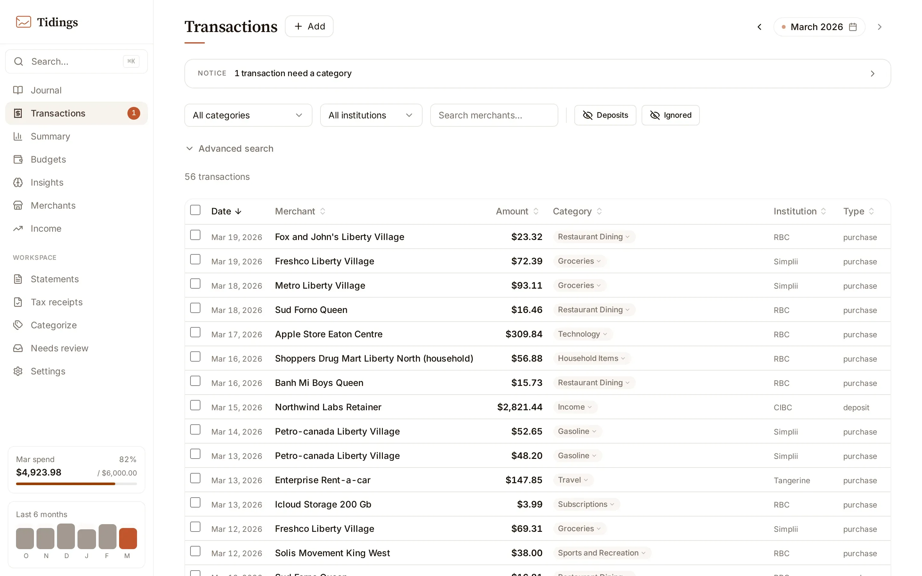Click the Search merchants input field

pos(494,115)
